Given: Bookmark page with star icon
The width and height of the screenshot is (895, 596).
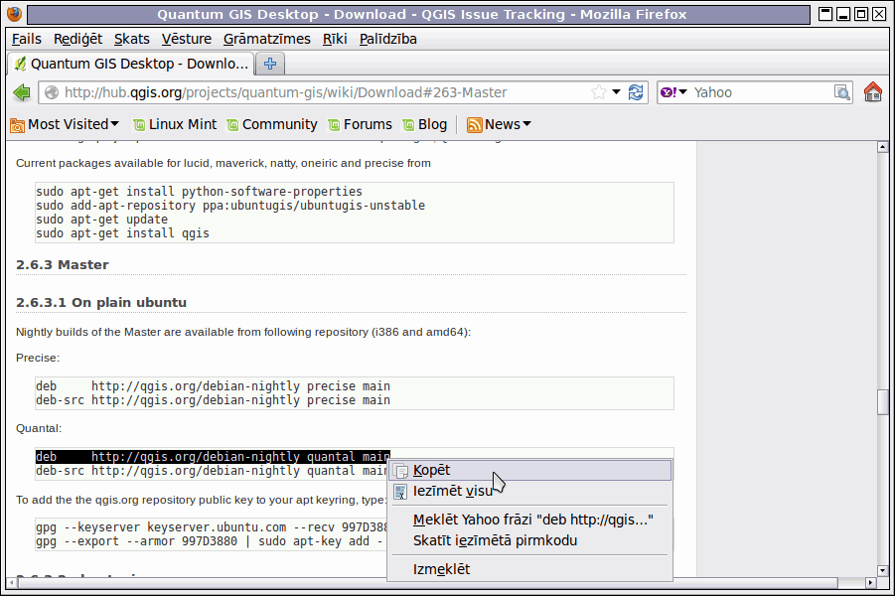Looking at the screenshot, I should 599,92.
